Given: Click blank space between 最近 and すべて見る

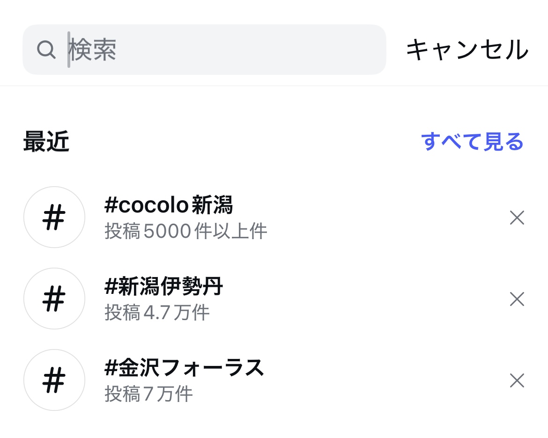Looking at the screenshot, I should point(244,142).
